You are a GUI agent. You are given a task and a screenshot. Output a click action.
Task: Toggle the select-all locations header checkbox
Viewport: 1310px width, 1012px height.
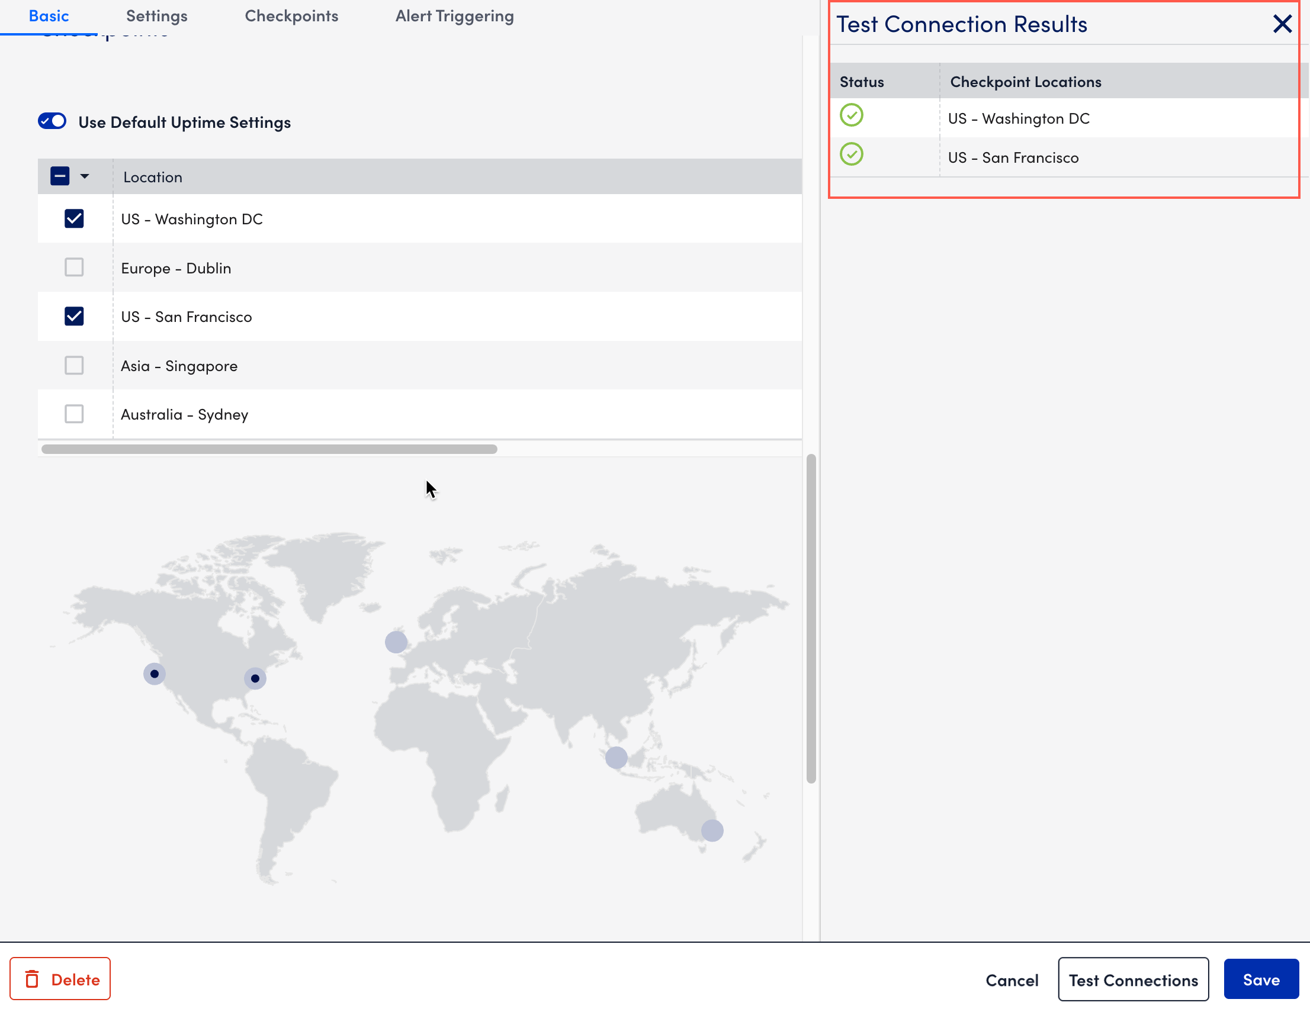point(60,176)
